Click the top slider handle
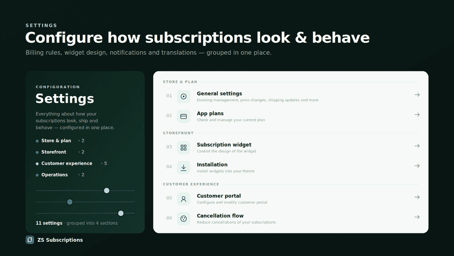The width and height of the screenshot is (454, 256). [x=106, y=191]
